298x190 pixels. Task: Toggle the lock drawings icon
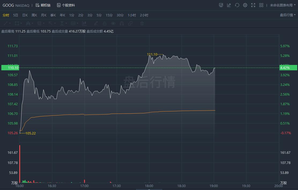pyautogui.click(x=104, y=23)
